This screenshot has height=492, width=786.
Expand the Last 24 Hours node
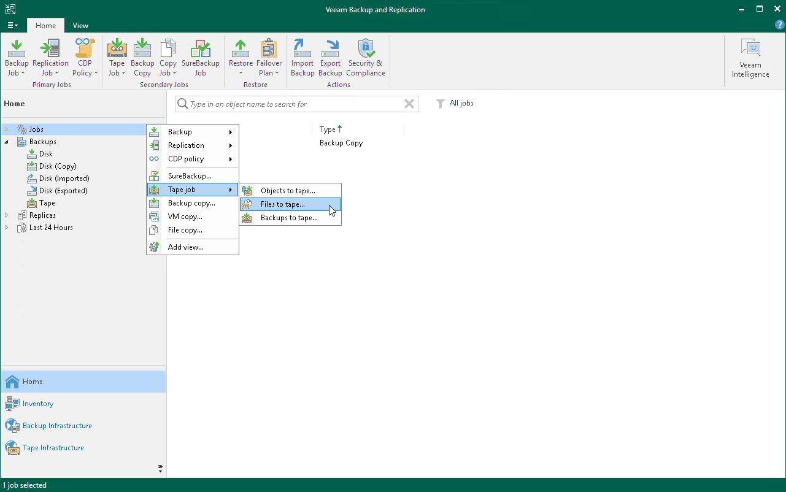coord(7,228)
